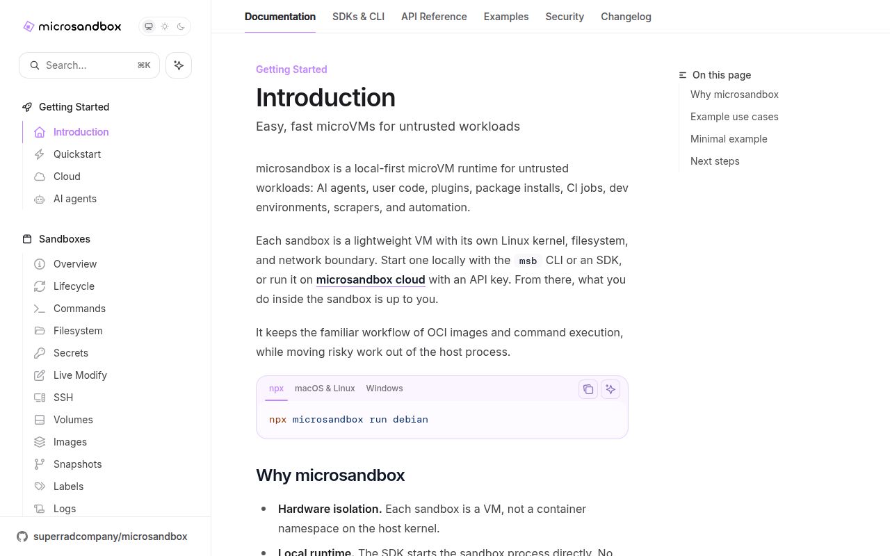Open the Search field
The height and width of the screenshot is (556, 890).
point(89,65)
